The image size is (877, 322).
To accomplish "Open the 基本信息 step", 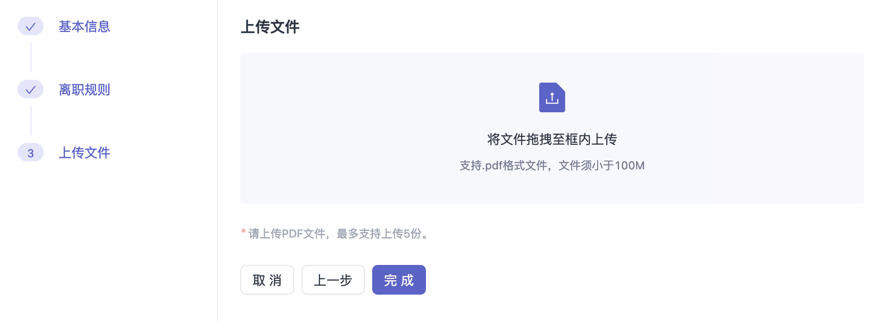I will (84, 26).
